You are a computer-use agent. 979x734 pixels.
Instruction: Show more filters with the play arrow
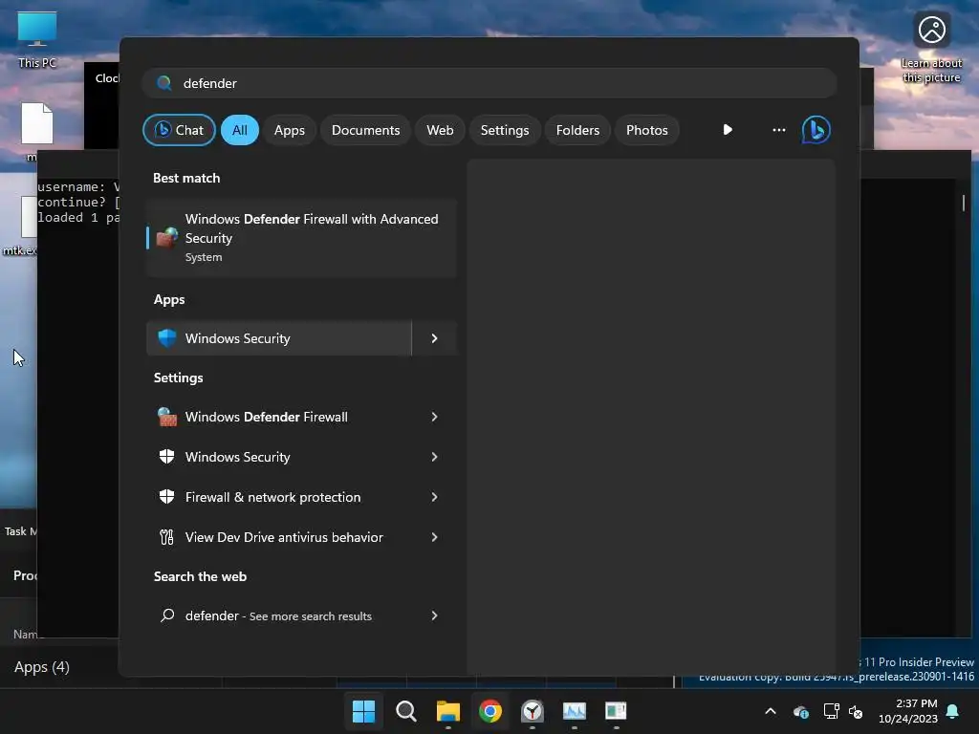[728, 130]
